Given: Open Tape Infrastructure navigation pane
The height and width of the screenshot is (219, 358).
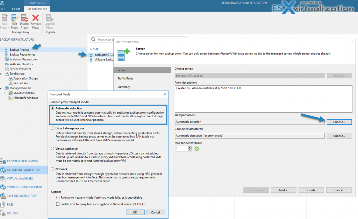Looking at the screenshot, I should click(22, 196).
